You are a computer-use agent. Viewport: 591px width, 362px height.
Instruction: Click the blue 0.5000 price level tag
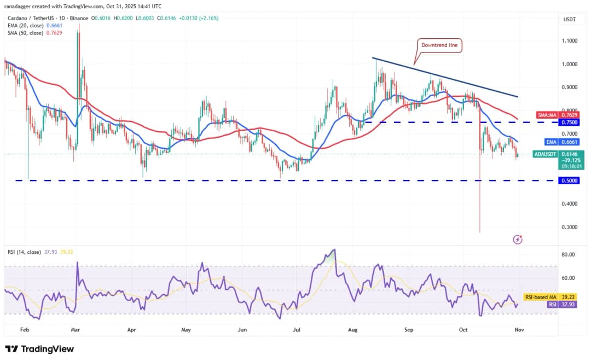click(x=569, y=180)
